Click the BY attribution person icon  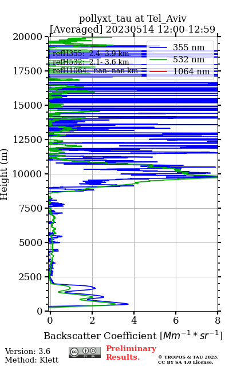[x=86, y=351]
